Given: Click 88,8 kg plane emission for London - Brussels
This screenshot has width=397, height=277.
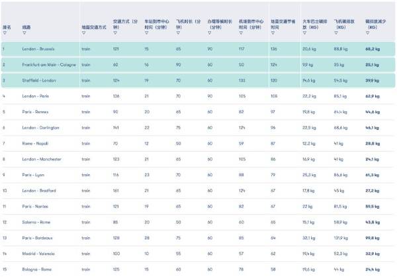Looking at the screenshot, I should pyautogui.click(x=341, y=49).
